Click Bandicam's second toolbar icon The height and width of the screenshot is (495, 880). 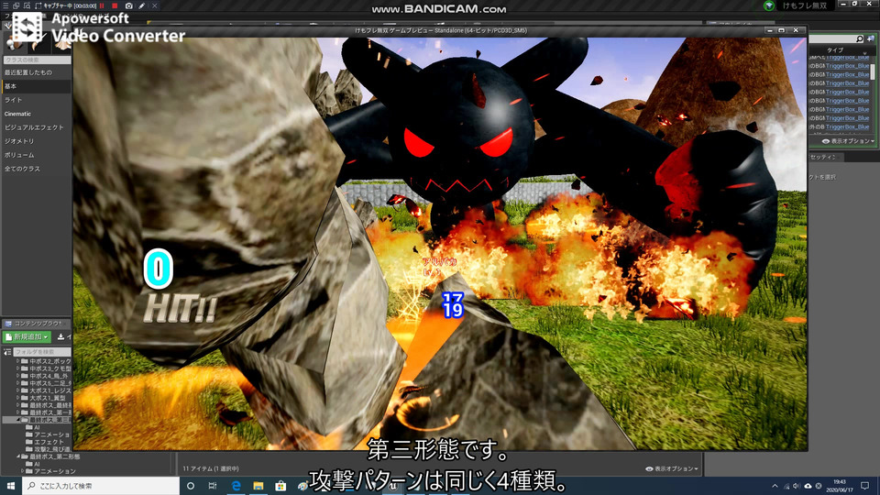(x=16, y=5)
